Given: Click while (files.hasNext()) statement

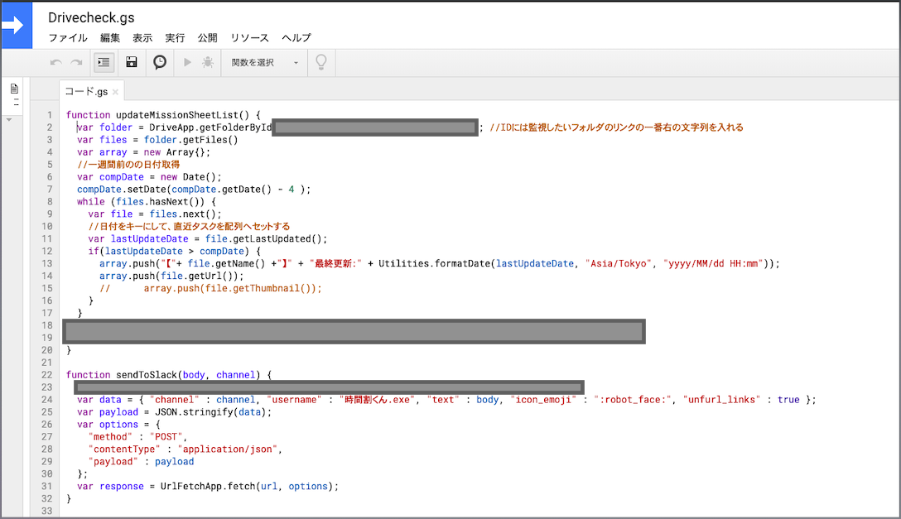Looking at the screenshot, I should (147, 201).
